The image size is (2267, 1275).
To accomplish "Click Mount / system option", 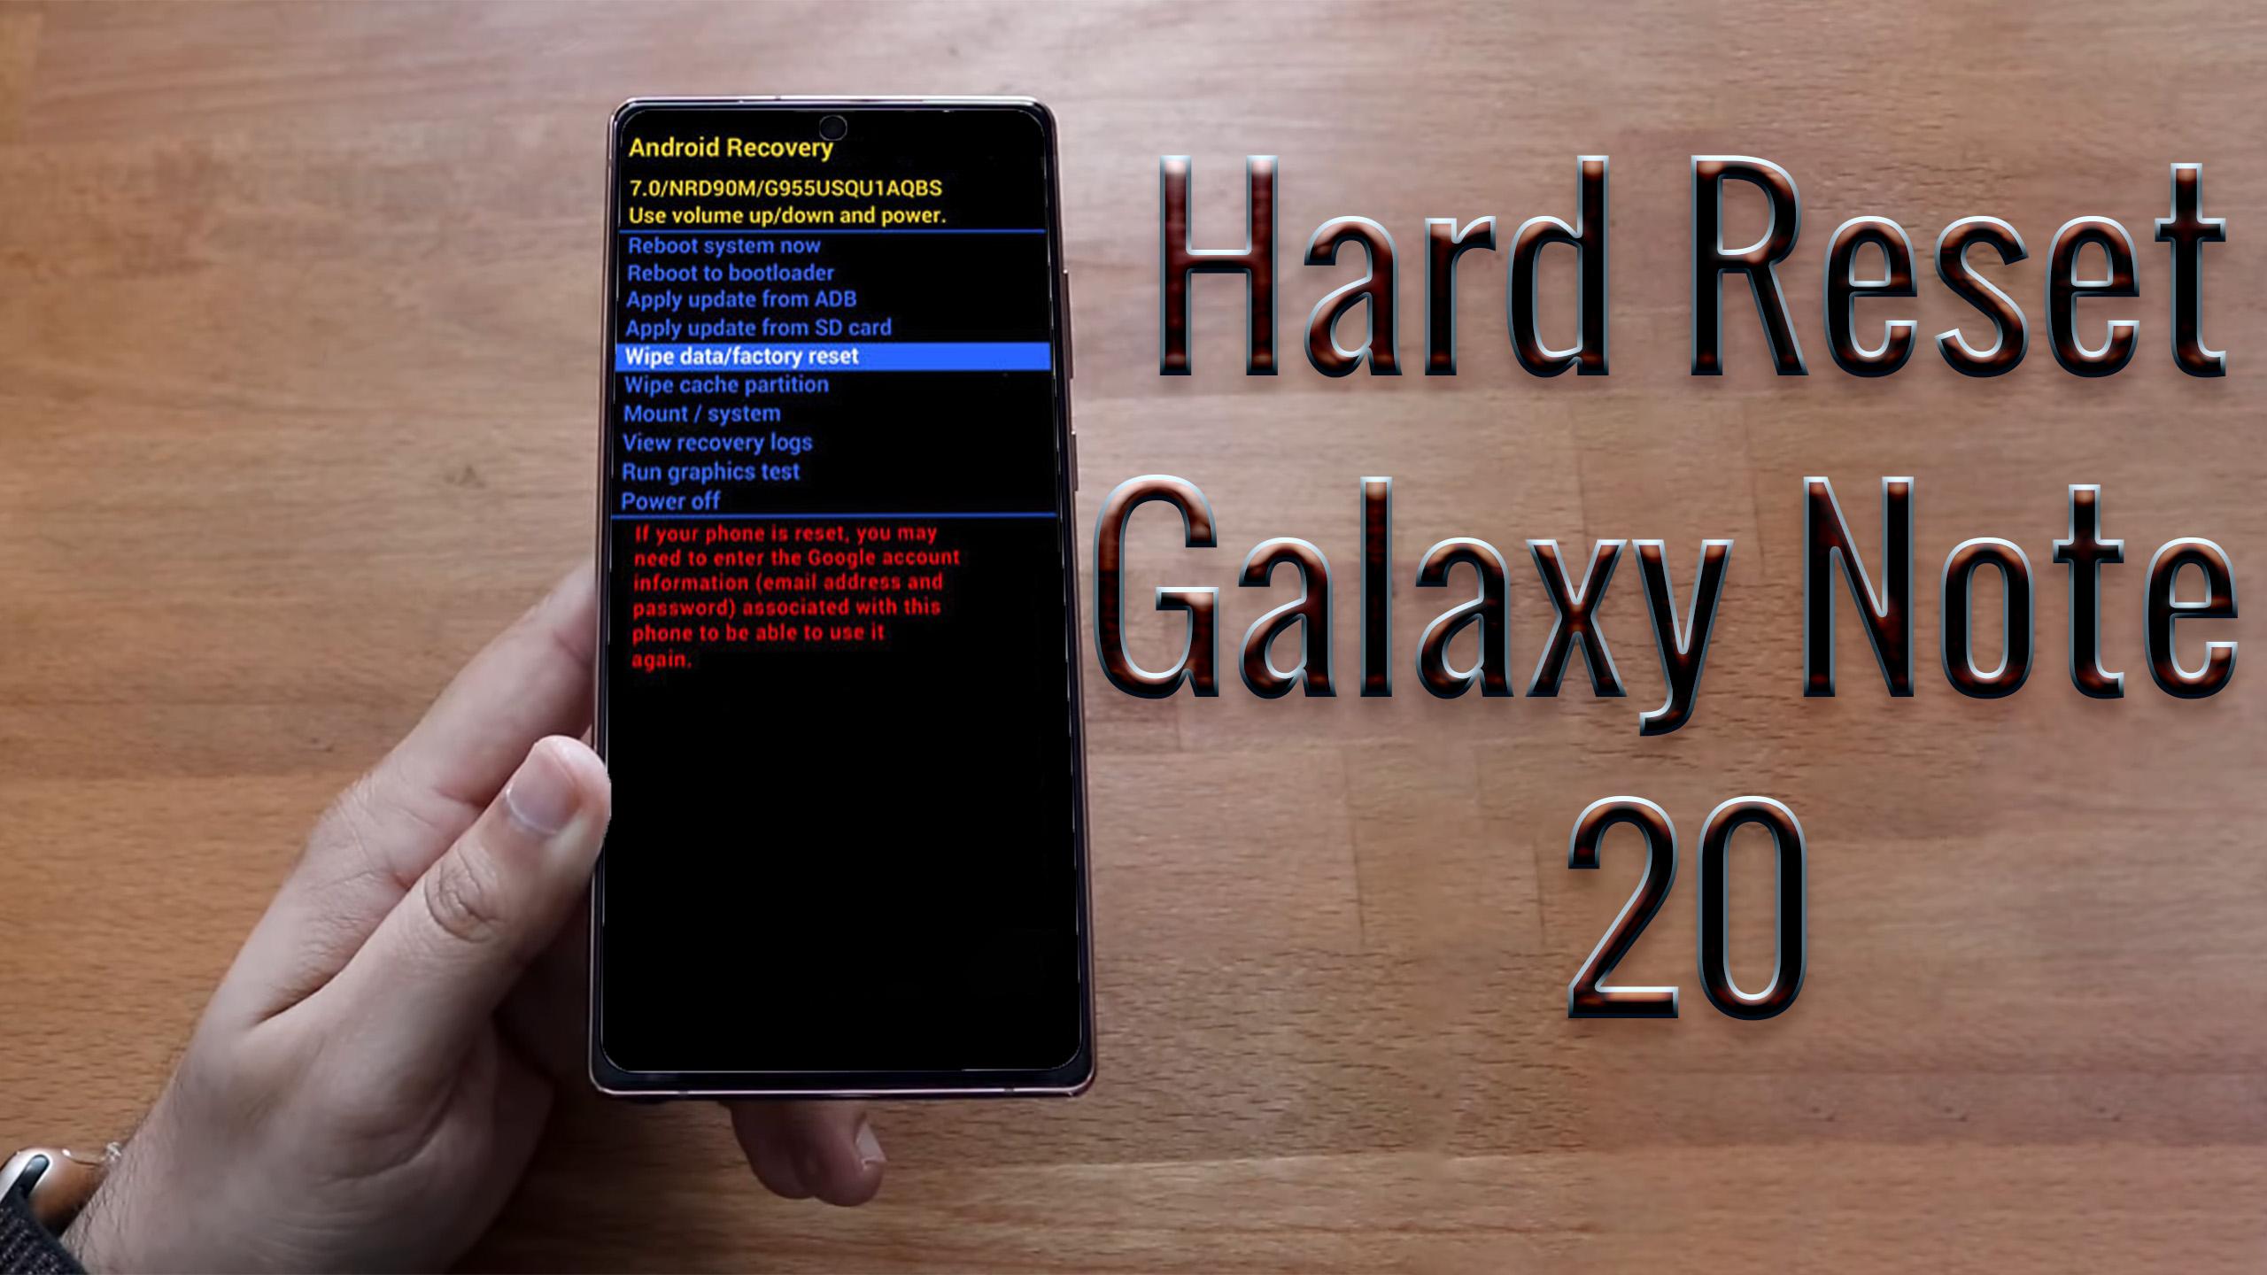I will point(704,413).
